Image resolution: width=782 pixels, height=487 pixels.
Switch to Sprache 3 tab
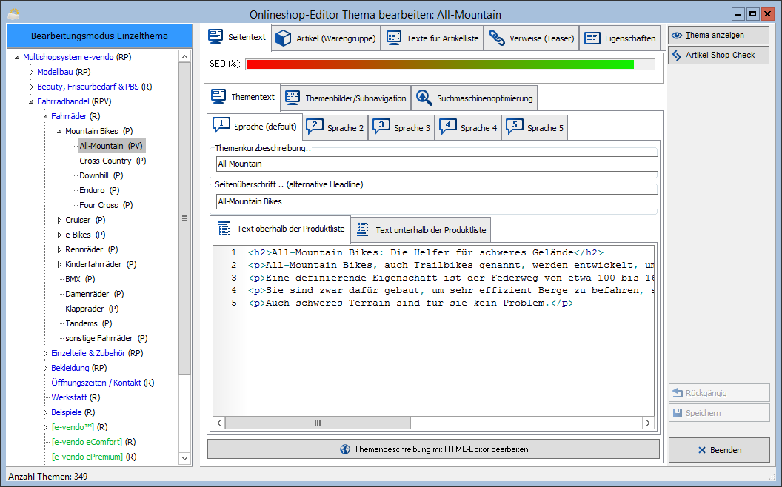pos(401,127)
